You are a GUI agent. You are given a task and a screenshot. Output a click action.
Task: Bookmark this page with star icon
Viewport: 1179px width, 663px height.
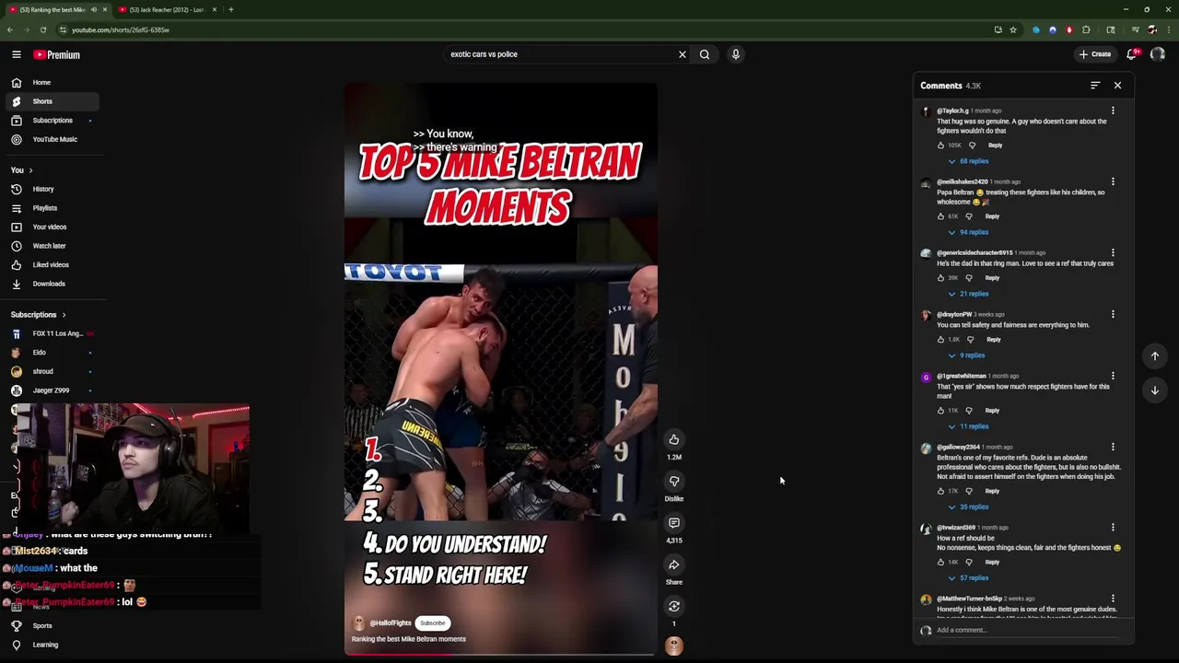[x=1012, y=29]
